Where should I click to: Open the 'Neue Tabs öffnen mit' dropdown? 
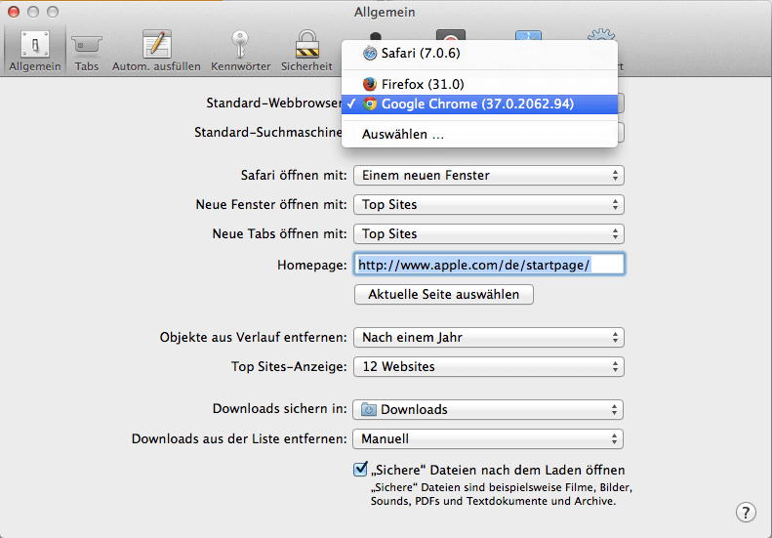tap(488, 233)
